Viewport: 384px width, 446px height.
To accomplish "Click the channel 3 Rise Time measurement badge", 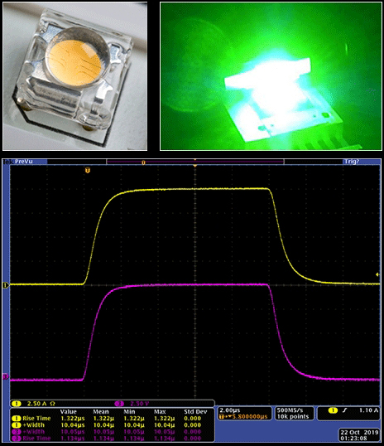I will 17,439.
